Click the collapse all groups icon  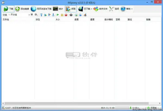[36, 15]
